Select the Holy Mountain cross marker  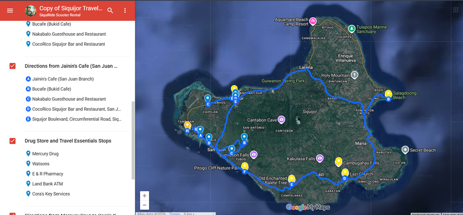coord(354,75)
